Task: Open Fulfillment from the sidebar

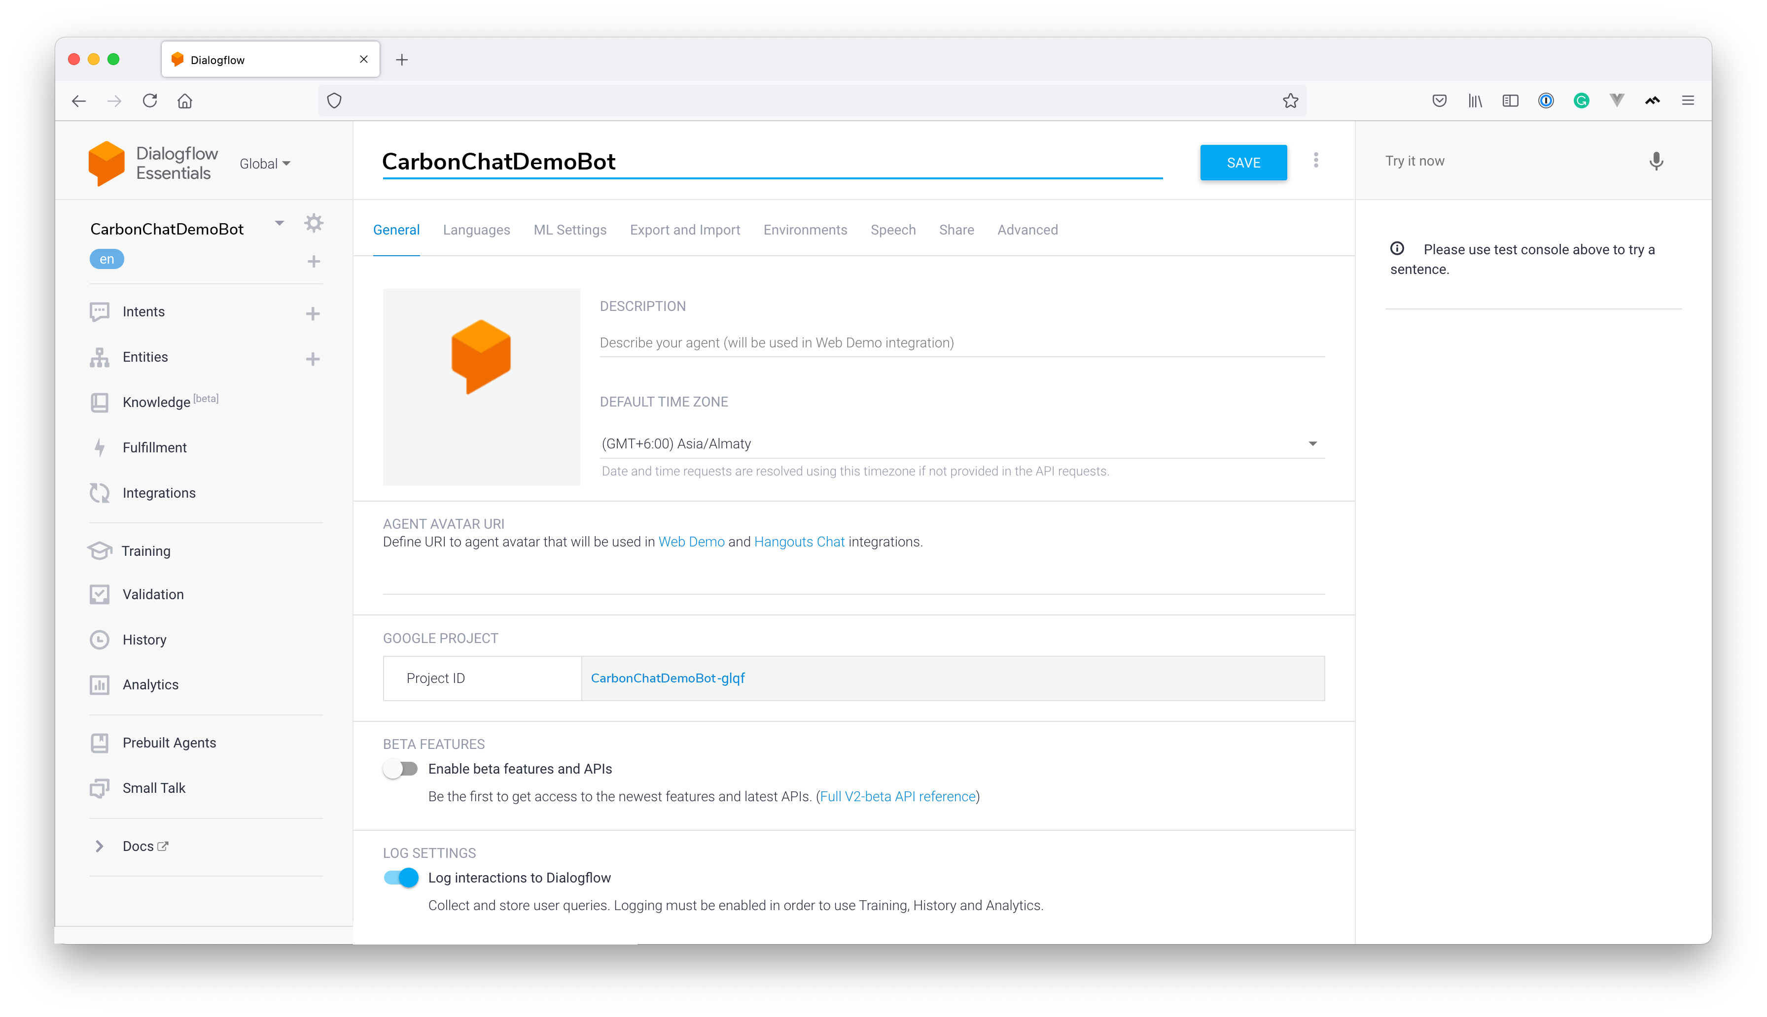Action: pyautogui.click(x=154, y=448)
